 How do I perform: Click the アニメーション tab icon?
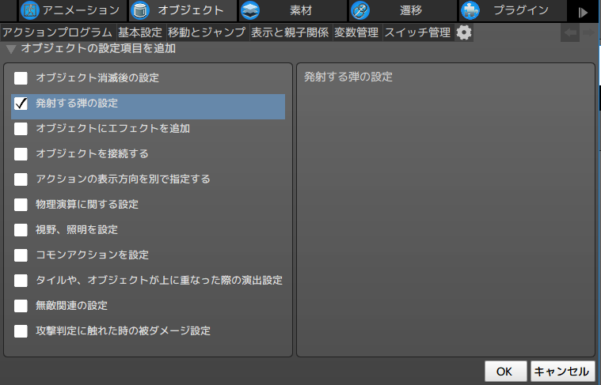(x=29, y=10)
